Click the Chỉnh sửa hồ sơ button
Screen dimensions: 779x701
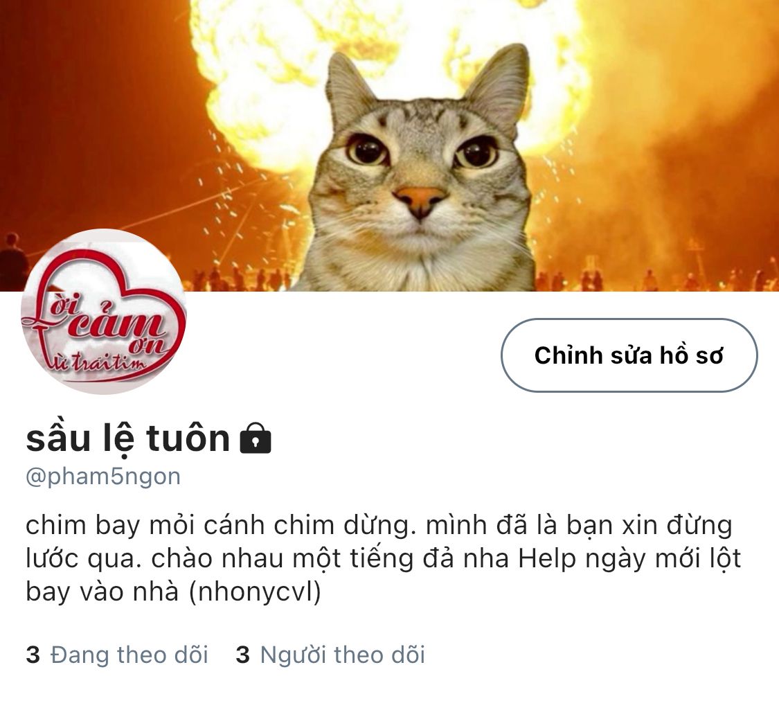click(629, 355)
